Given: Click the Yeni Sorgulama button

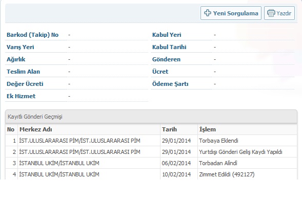Looking at the screenshot, I should [x=231, y=13].
